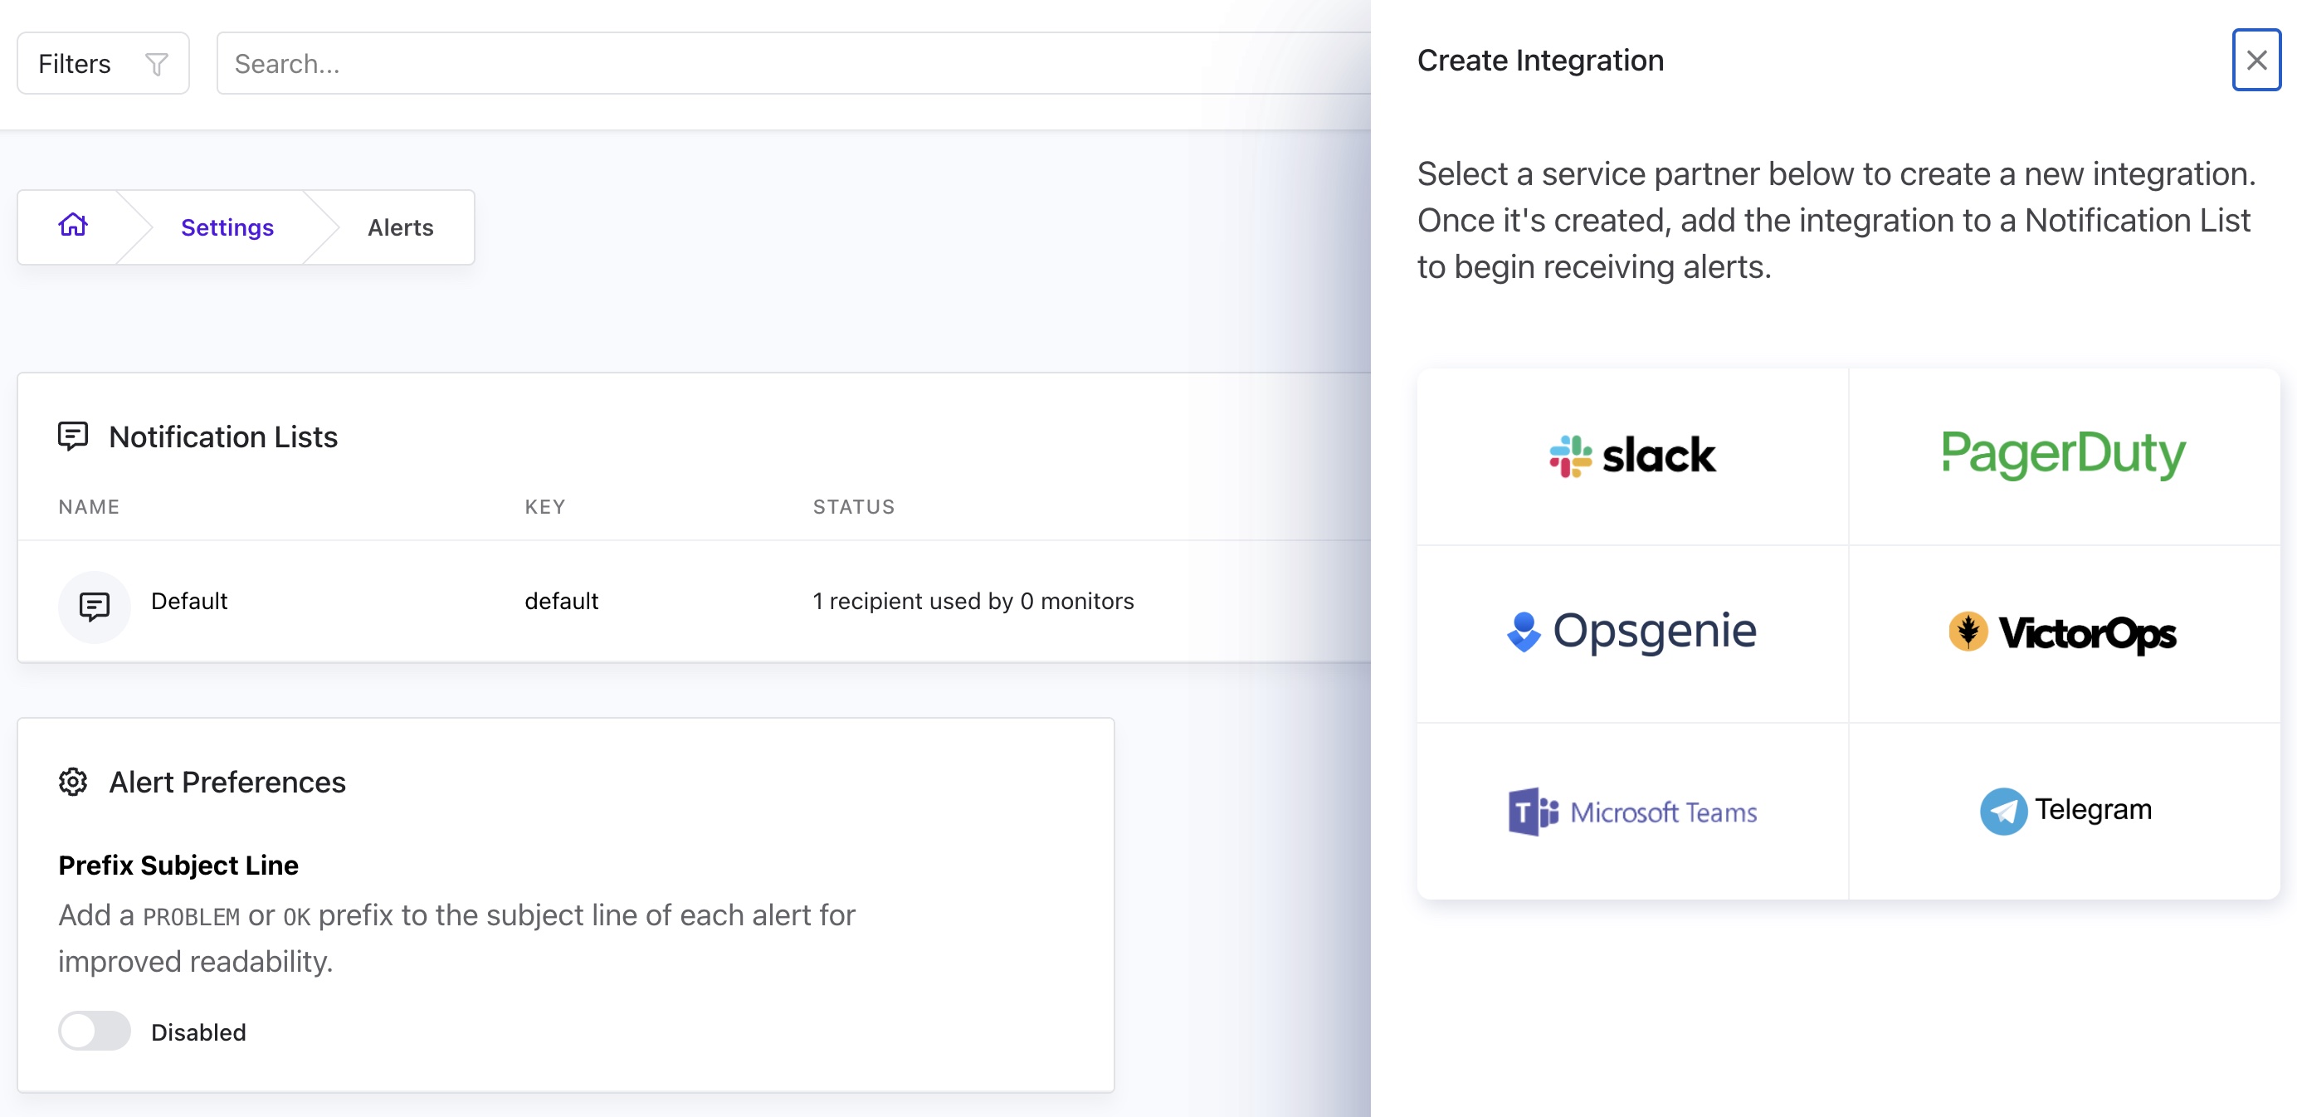This screenshot has height=1117, width=2297.
Task: Click the Notification Lists header icon
Action: click(73, 436)
